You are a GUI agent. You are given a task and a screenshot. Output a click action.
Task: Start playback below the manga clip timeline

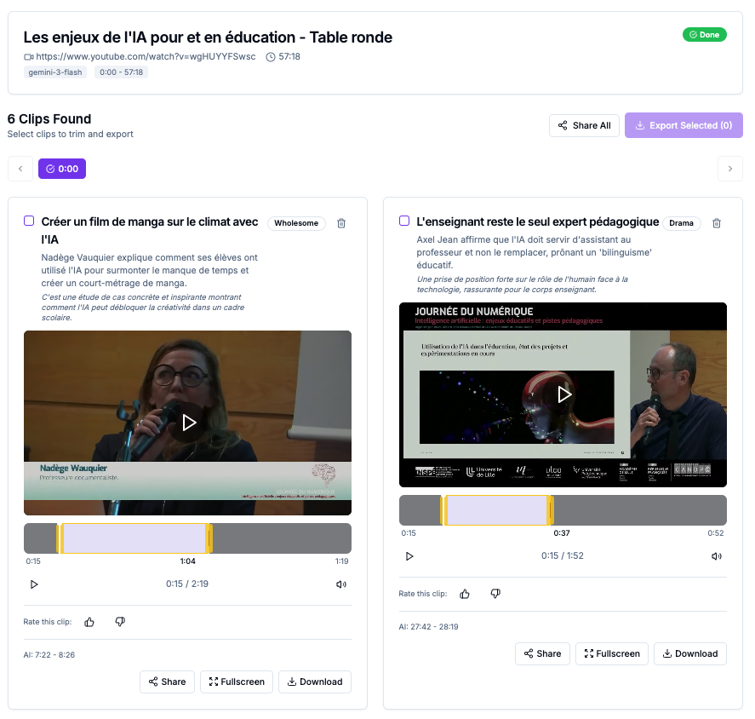34,584
